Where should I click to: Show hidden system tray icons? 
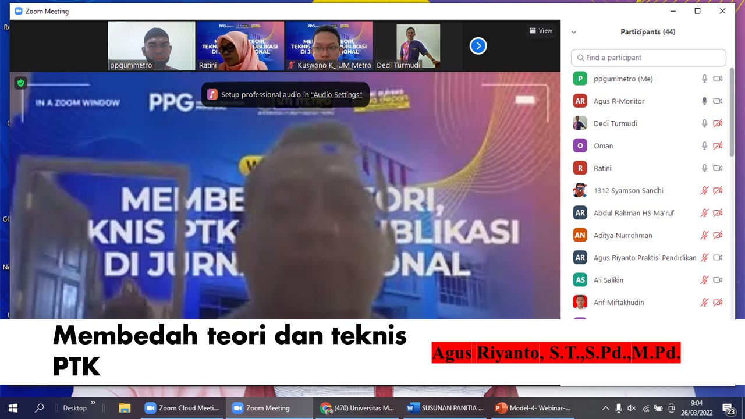tap(606, 408)
